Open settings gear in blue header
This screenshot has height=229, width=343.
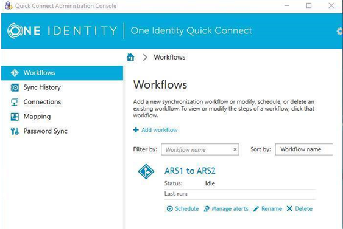click(x=340, y=32)
